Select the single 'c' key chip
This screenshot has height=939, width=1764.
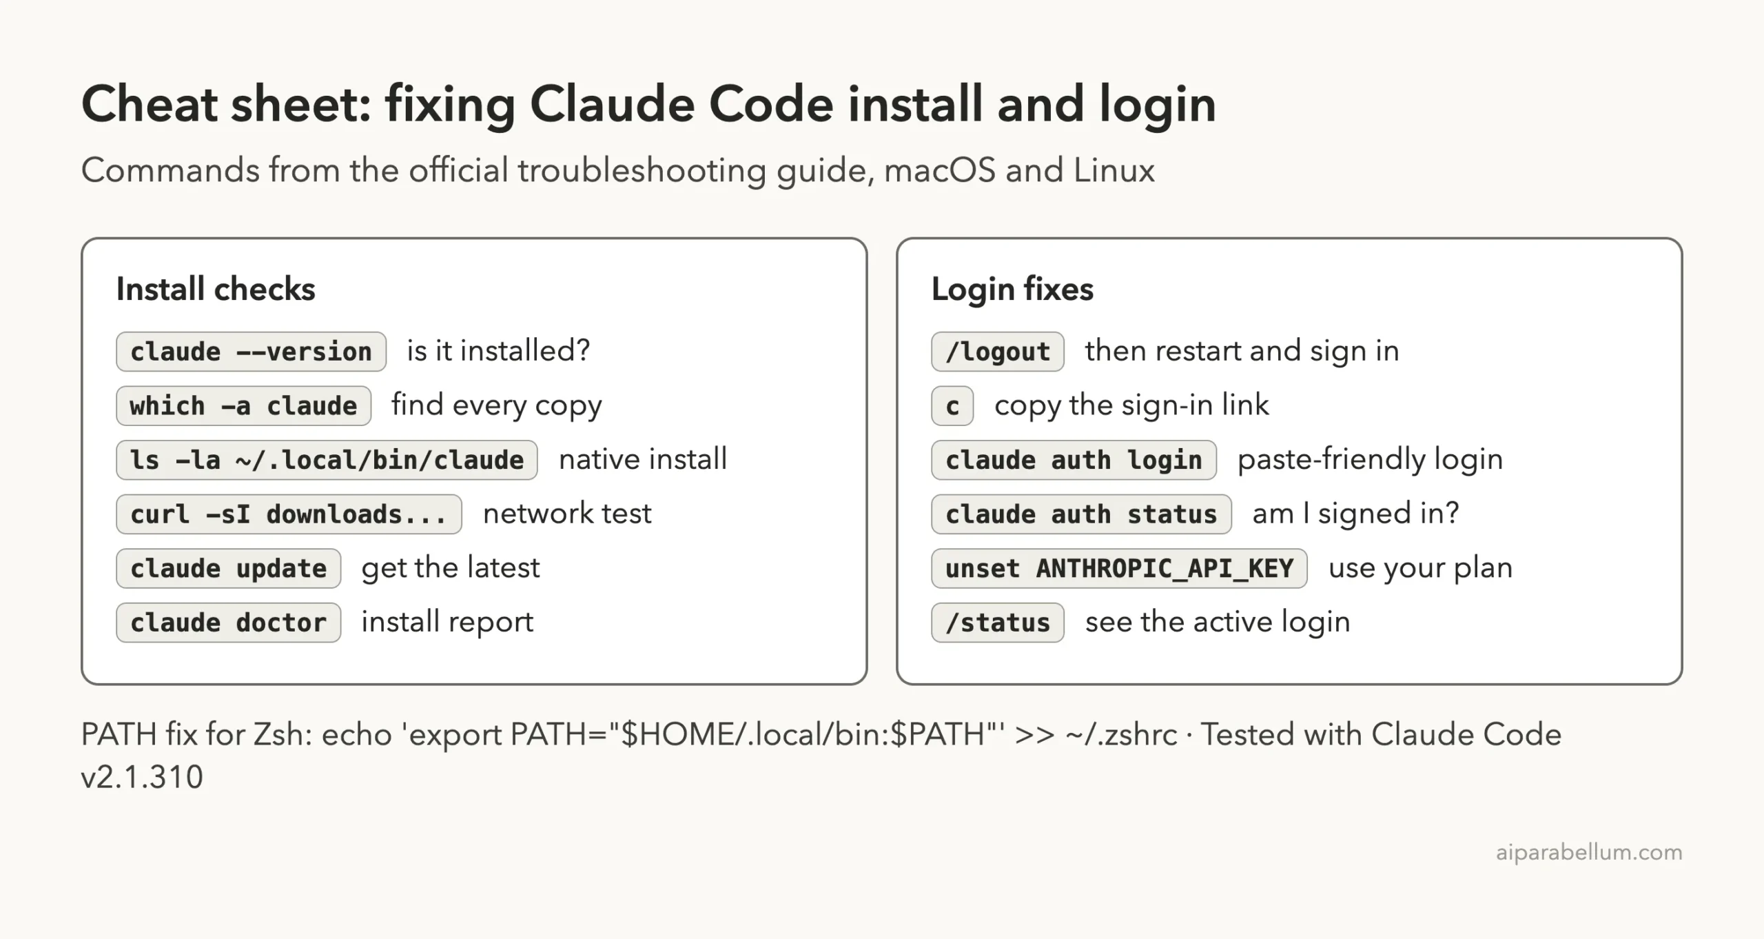pyautogui.click(x=952, y=405)
